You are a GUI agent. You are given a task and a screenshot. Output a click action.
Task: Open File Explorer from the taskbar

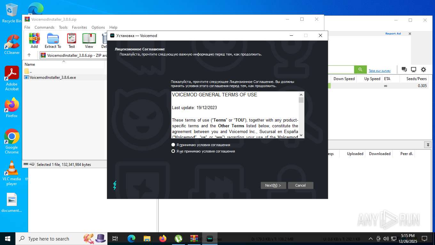pos(147,239)
